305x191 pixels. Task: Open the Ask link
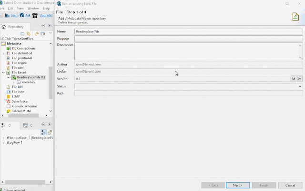coord(28,15)
